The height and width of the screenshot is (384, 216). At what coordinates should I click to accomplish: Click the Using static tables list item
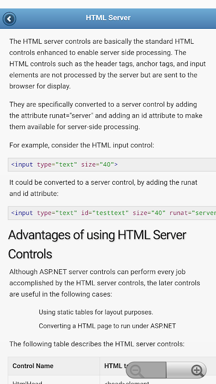[x=96, y=312]
